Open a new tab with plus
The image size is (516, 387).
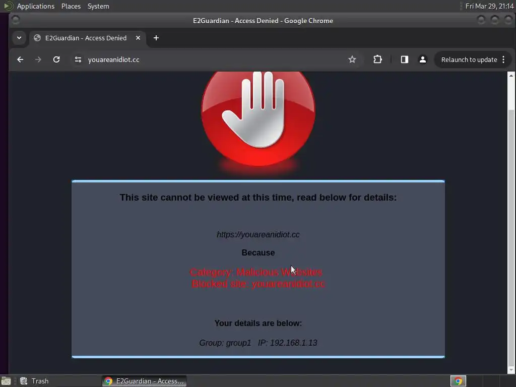[156, 38]
